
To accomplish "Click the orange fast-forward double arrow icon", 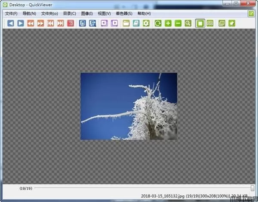I will [x=40, y=23].
